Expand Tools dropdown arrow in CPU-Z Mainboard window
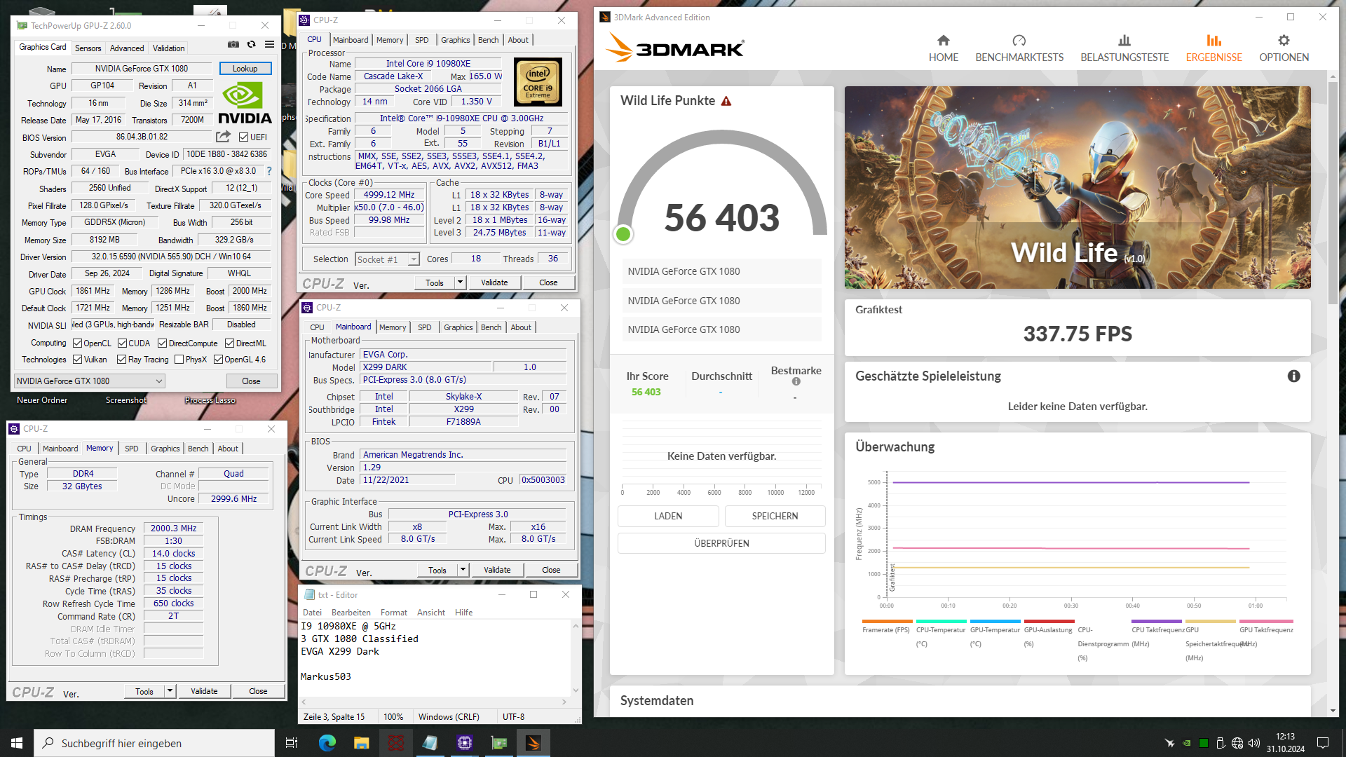 [463, 570]
